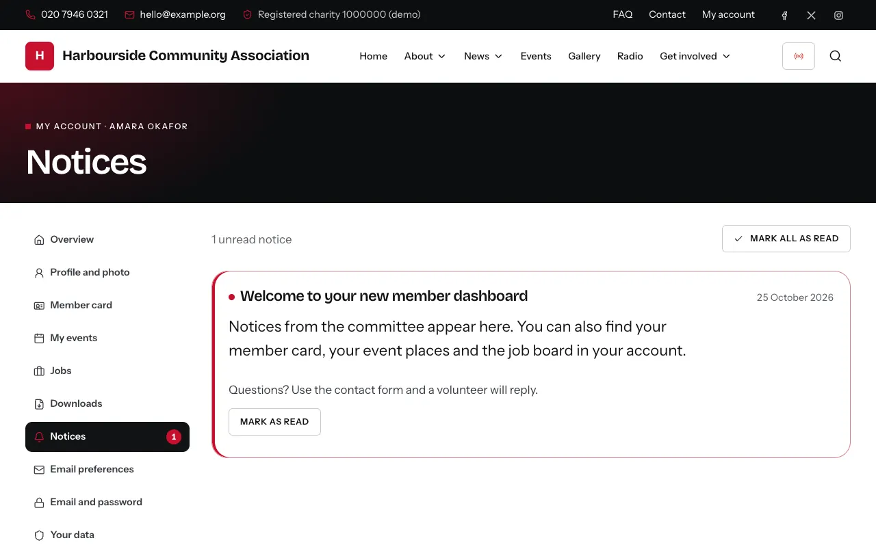Click the 'MY ACCOUNT · AMARA OKAFOR' breadcrumb text
876x547 pixels.
112,126
